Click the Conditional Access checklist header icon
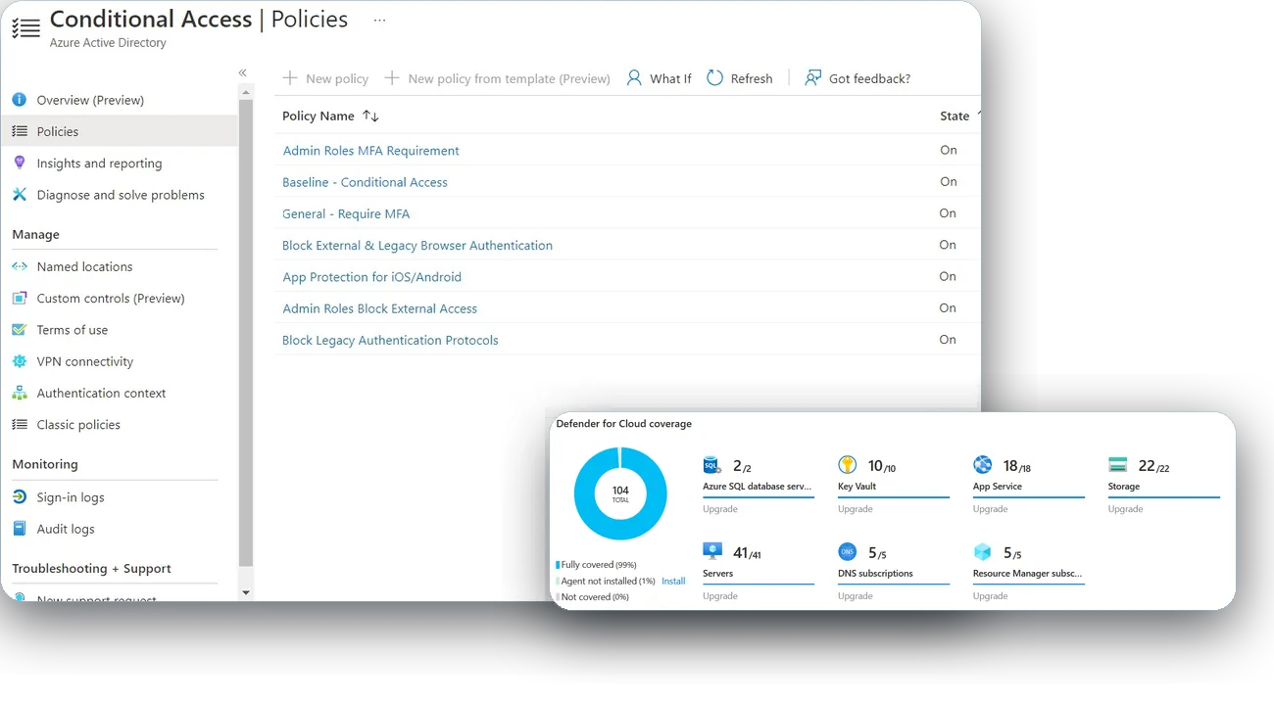This screenshot has height=703, width=1274. 25,27
